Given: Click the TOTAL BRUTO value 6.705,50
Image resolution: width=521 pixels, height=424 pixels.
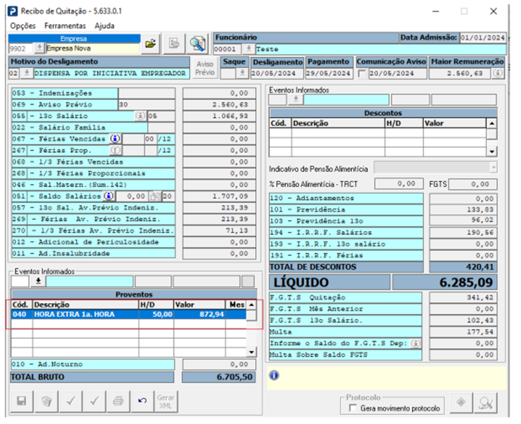Looking at the screenshot, I should [x=219, y=377].
